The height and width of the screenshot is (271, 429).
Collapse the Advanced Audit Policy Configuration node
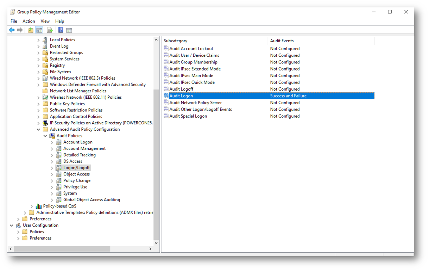38,129
